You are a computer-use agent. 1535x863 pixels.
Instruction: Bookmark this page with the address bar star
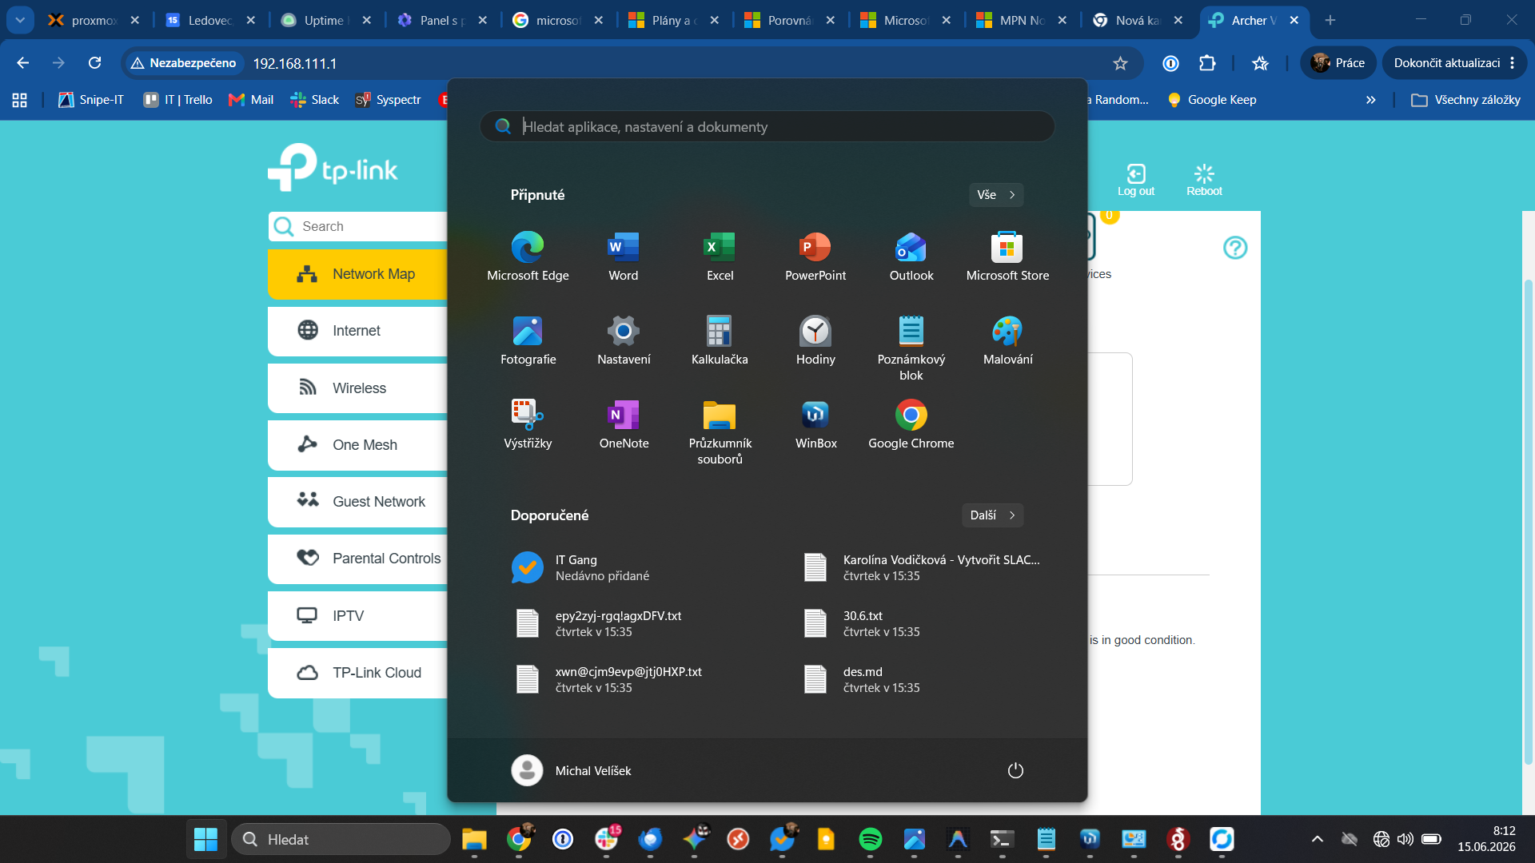[1120, 63]
